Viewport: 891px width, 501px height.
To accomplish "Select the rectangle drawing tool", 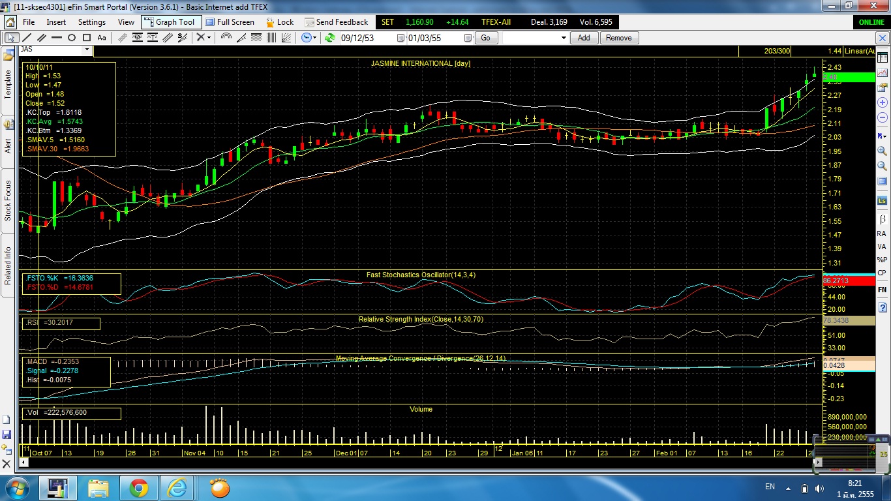I will point(86,38).
